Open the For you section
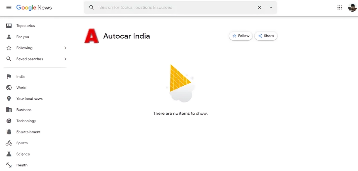The height and width of the screenshot is (171, 358). [x=22, y=37]
